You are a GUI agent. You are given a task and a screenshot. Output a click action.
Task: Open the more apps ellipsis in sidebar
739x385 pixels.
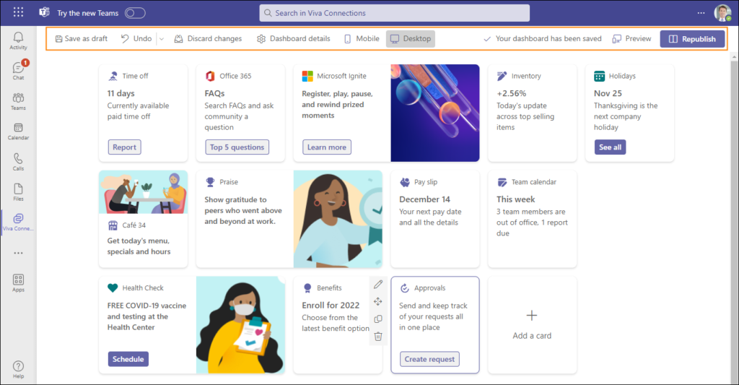tap(18, 254)
